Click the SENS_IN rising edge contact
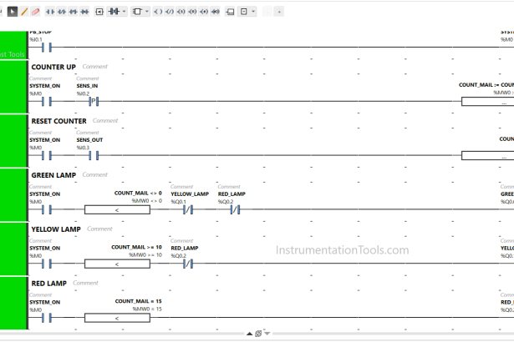Image resolution: width=514 pixels, height=342 pixels. 94,102
